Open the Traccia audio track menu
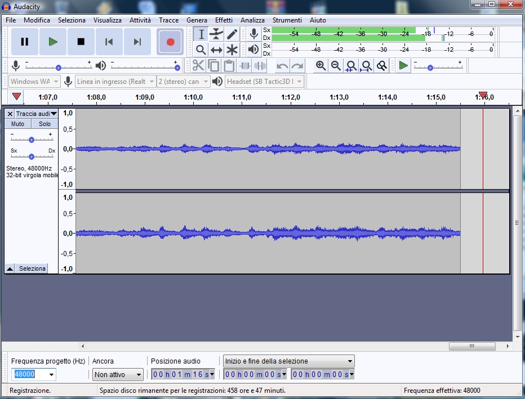525x399 pixels. (x=36, y=114)
